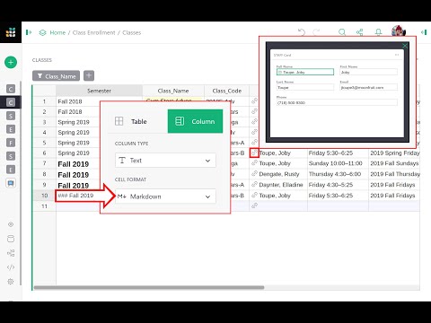
Task: Click the Phone field in Staff card
Action: pyautogui.click(x=337, y=102)
